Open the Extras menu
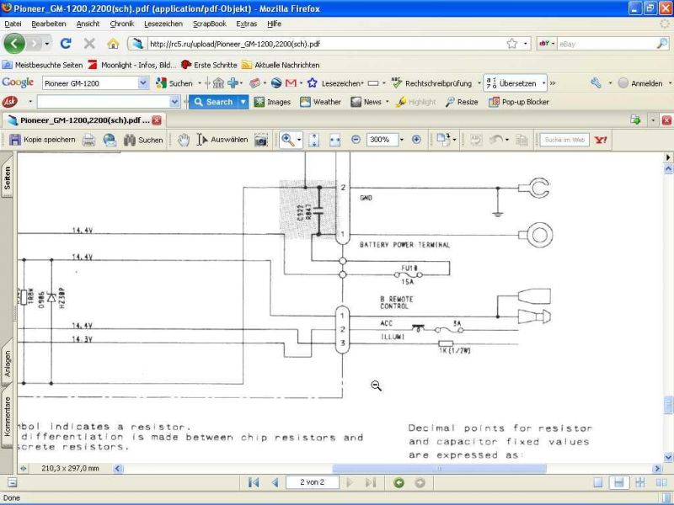Viewport: 674px width, 505px height. click(x=246, y=24)
